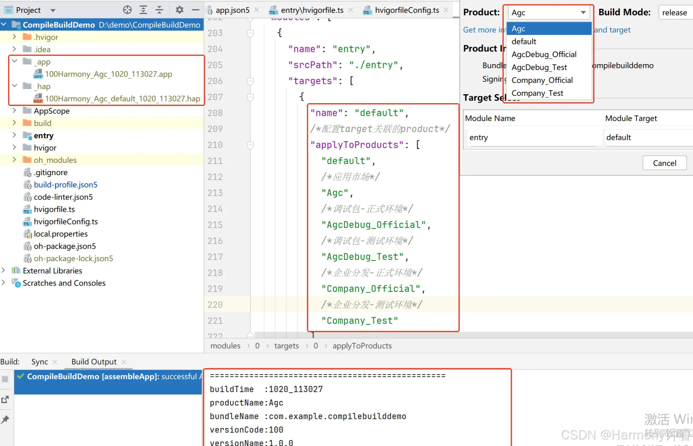The image size is (693, 446).
Task: Click the pin tab icon in Build panel
Action: [x=5, y=419]
